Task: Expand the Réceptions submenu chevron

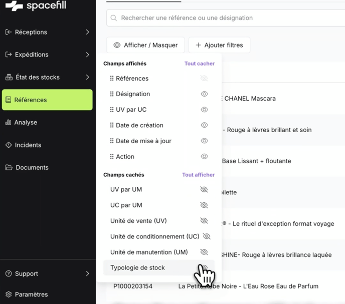Action: [87, 32]
